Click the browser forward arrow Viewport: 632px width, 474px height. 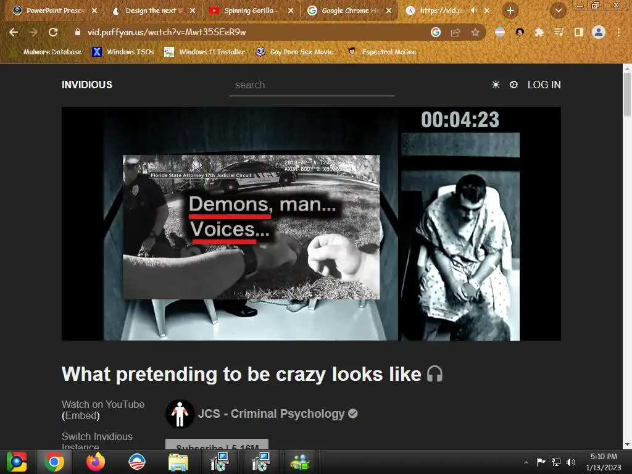point(33,32)
